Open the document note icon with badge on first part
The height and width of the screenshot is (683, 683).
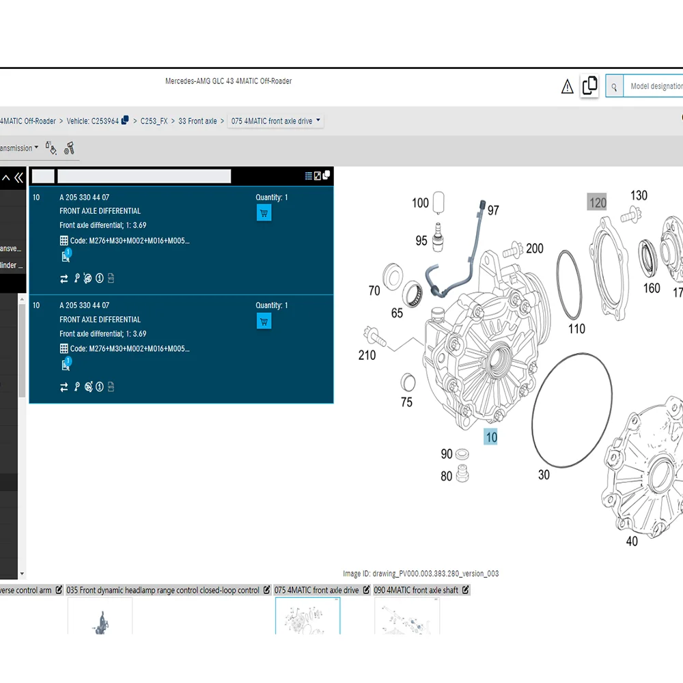coord(66,256)
